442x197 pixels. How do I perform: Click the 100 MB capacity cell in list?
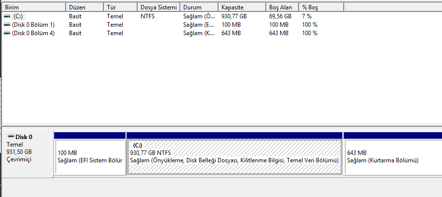pos(231,25)
